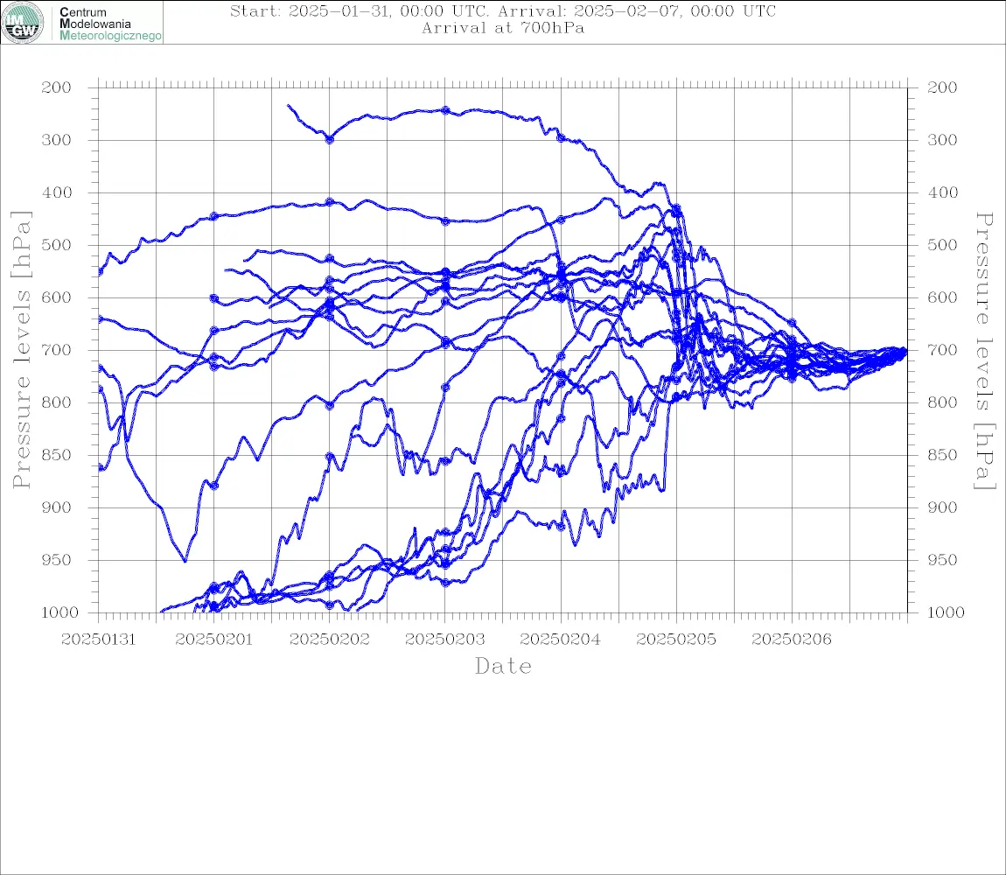This screenshot has width=1006, height=875.
Task: Click the left axis 300 label
Action: click(57, 140)
